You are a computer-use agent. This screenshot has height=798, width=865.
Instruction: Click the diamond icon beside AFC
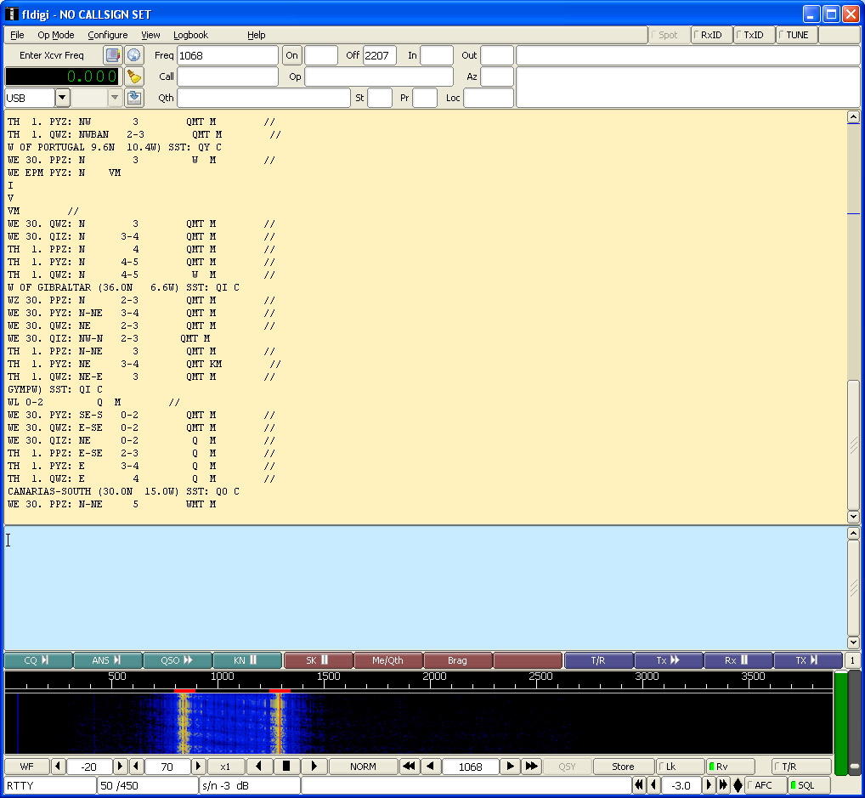(x=738, y=784)
